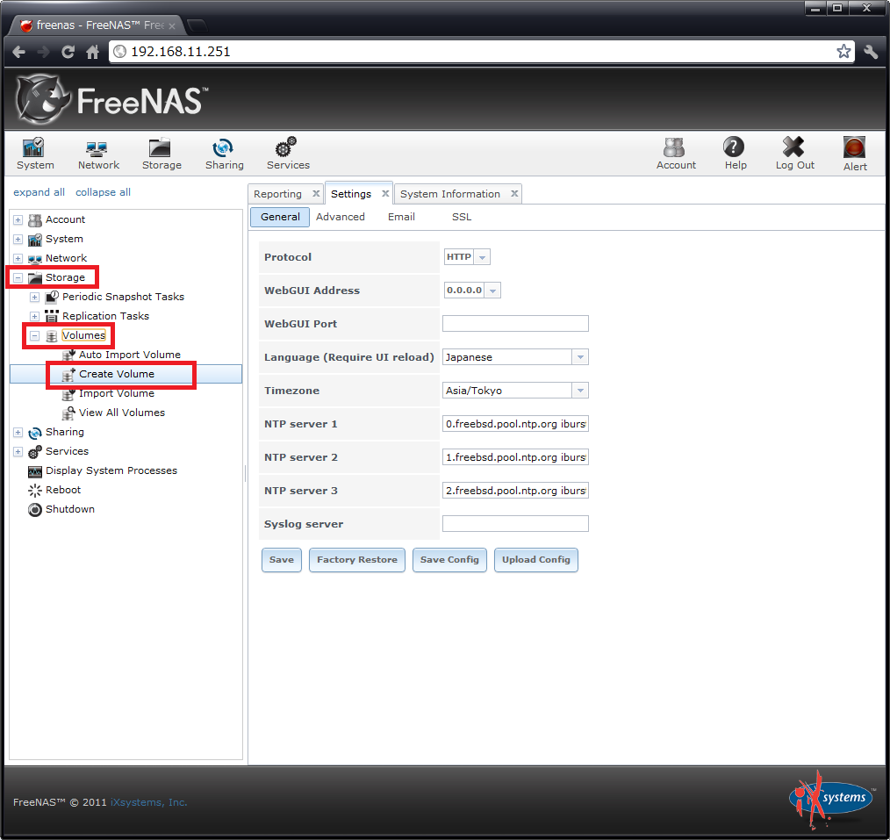Select View All Volumes in tree

[x=122, y=413]
